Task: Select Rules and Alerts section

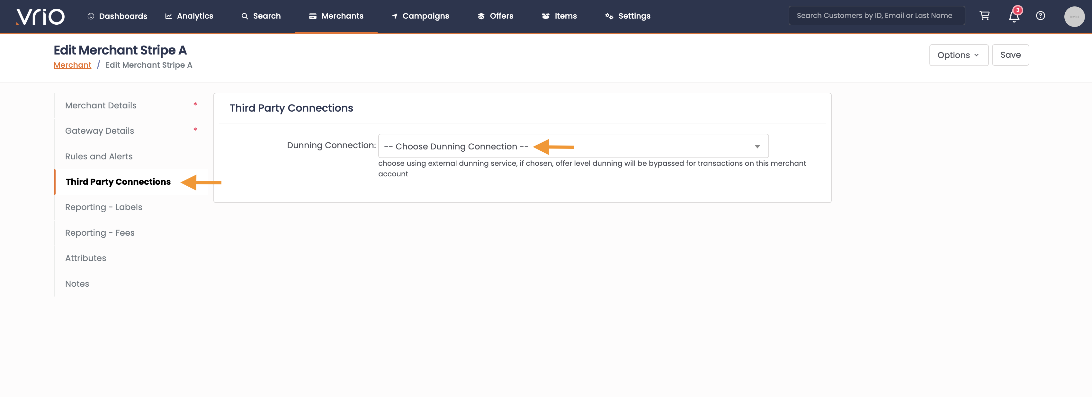Action: pos(131,156)
